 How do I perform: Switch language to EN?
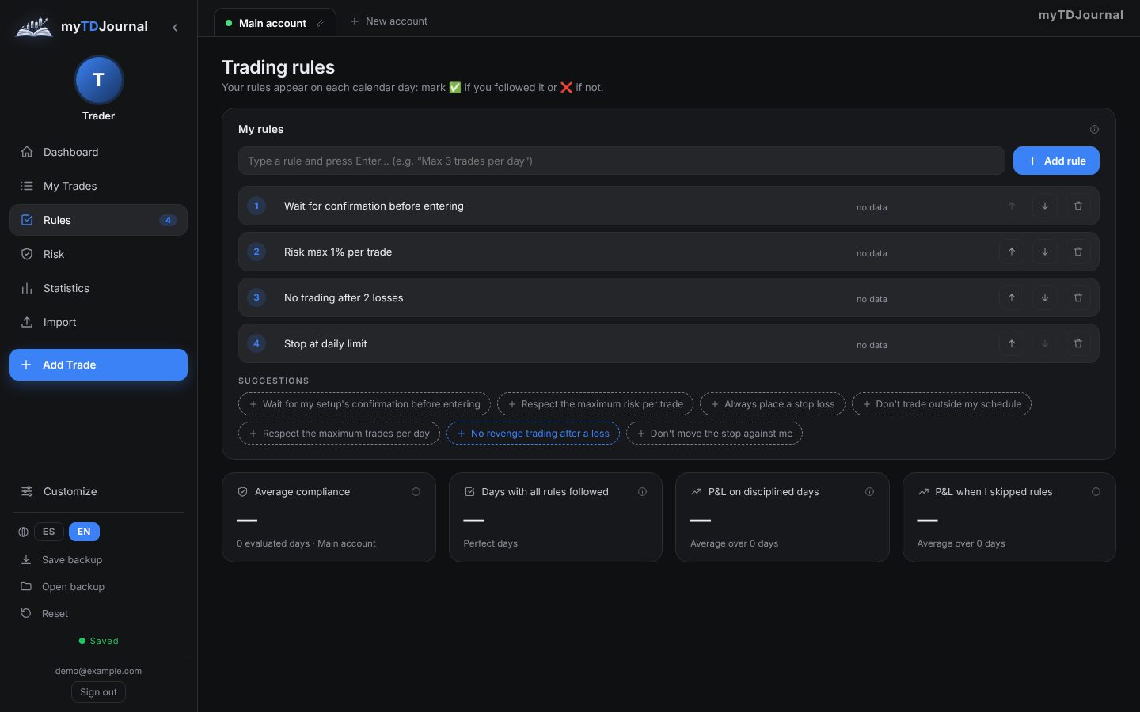(84, 532)
